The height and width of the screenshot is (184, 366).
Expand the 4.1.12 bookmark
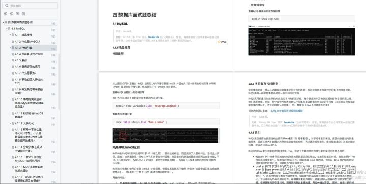point(10,123)
